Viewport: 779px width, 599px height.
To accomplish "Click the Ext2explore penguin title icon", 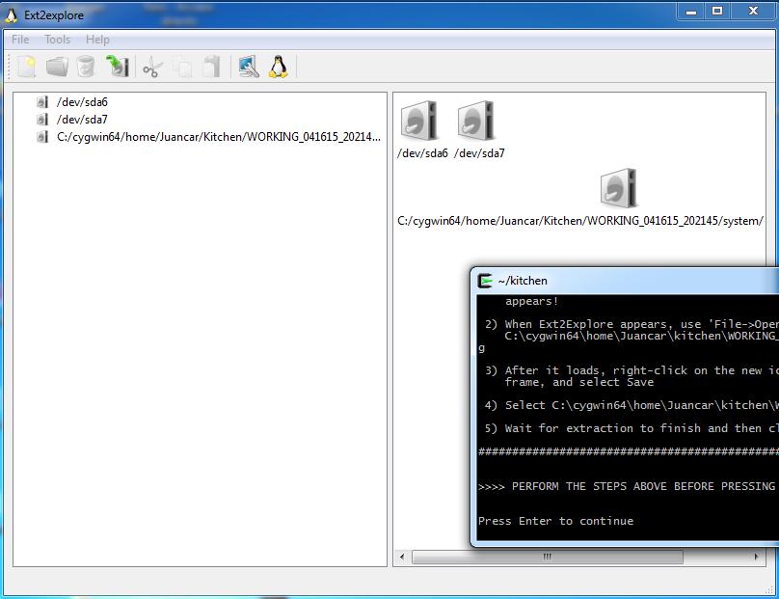I will coord(12,15).
